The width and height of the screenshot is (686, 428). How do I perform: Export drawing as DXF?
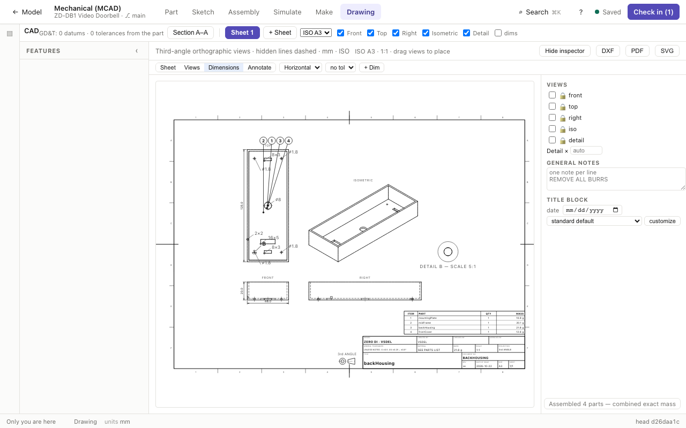point(608,51)
